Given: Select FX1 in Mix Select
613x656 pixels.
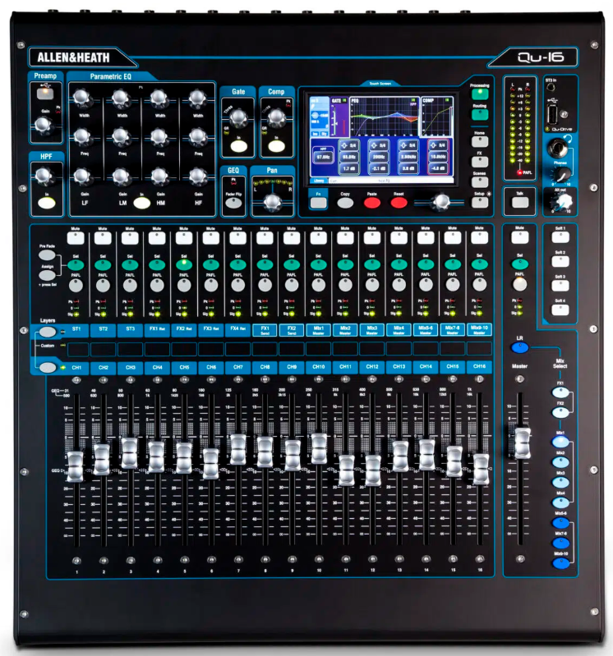Looking at the screenshot, I should 560,392.
